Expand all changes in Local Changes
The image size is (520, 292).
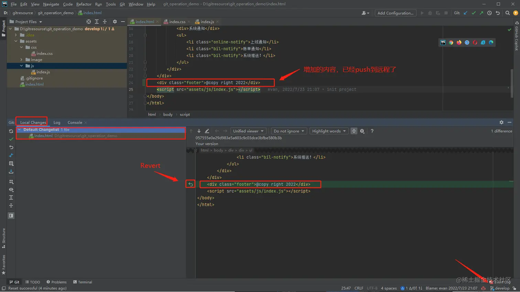tap(11, 197)
